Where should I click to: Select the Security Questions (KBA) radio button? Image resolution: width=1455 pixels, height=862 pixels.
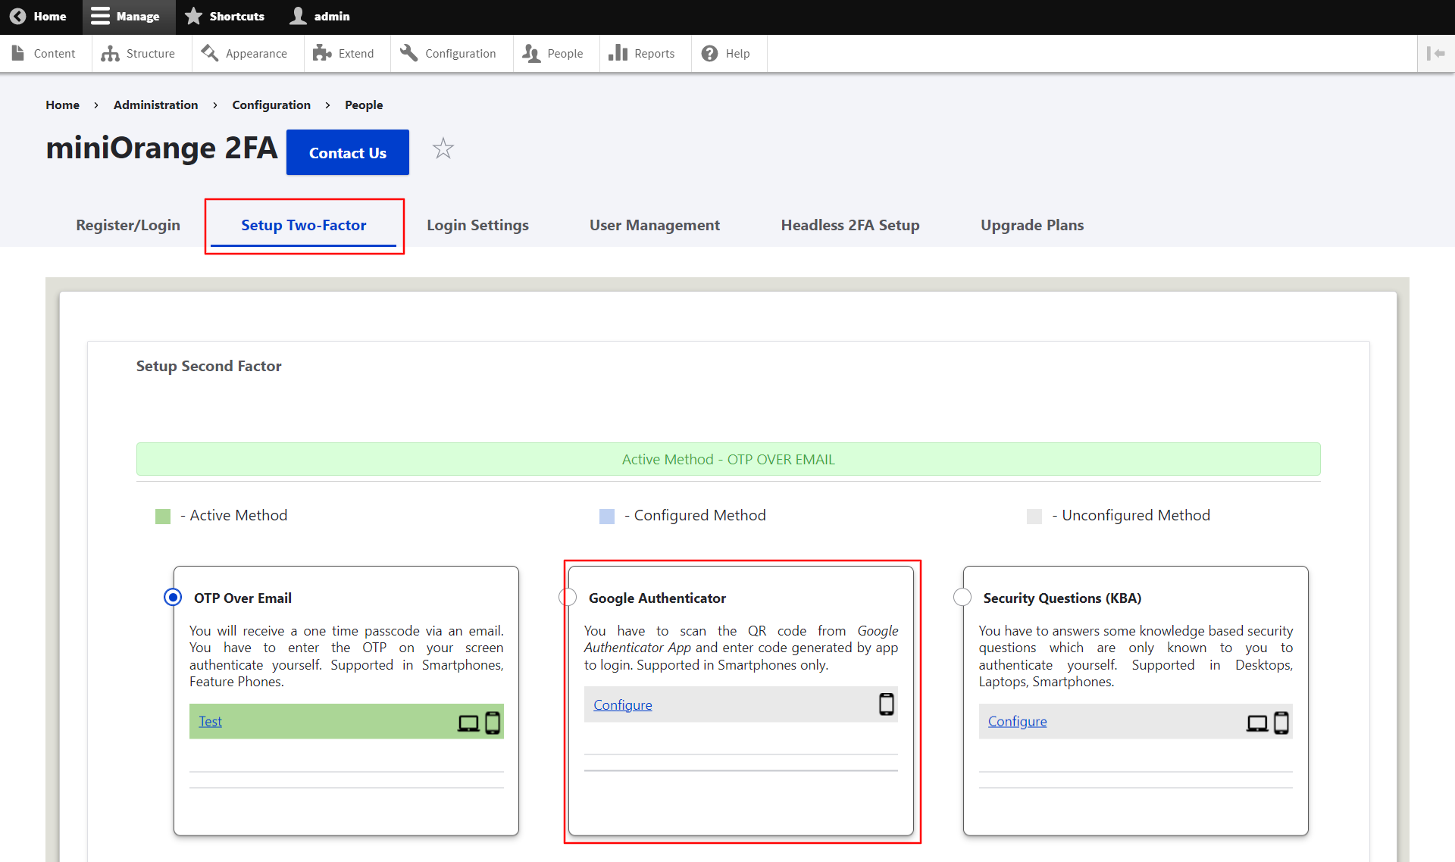pos(962,598)
